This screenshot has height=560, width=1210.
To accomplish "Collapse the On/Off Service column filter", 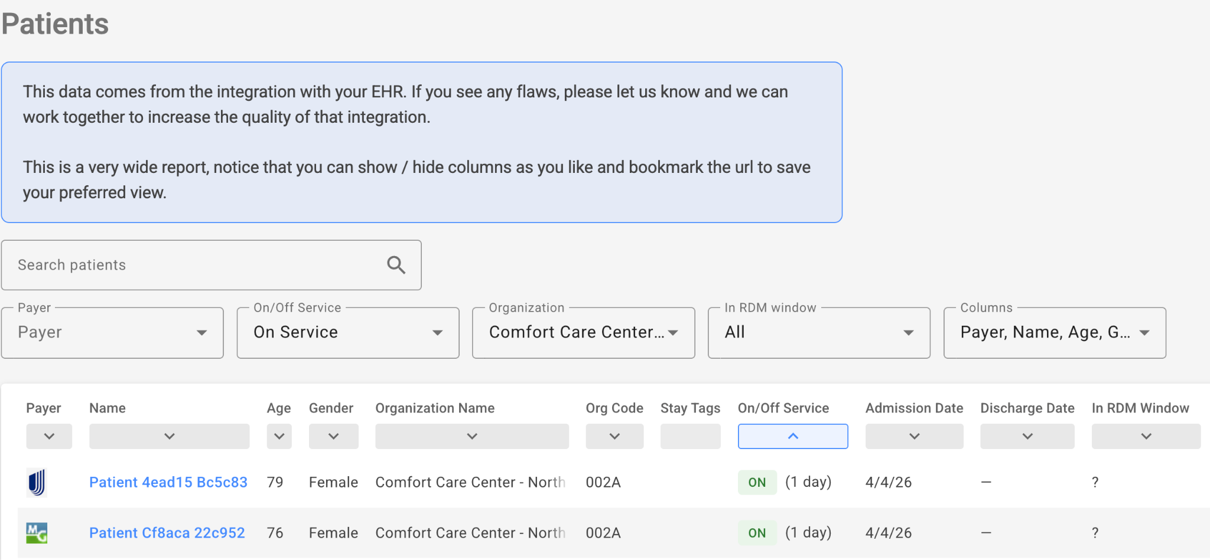I will (793, 436).
